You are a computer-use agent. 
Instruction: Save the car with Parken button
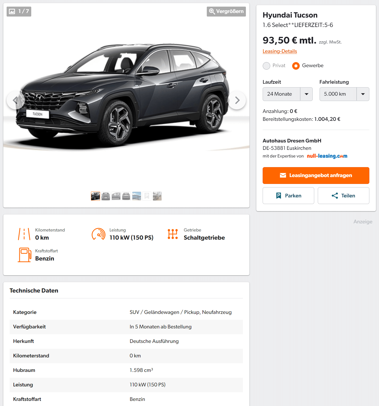point(288,196)
